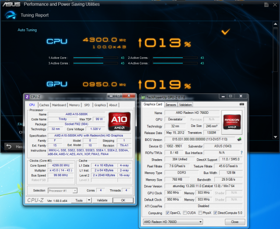Click the 3 Active Cores ratio bar
The width and height of the screenshot is (280, 229).
[95, 63]
